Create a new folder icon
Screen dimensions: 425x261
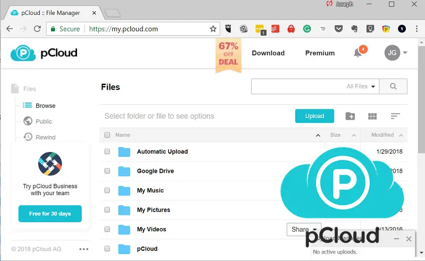350,116
